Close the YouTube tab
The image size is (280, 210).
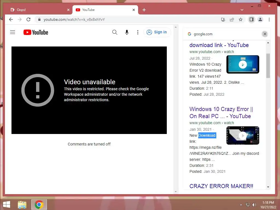(133, 10)
